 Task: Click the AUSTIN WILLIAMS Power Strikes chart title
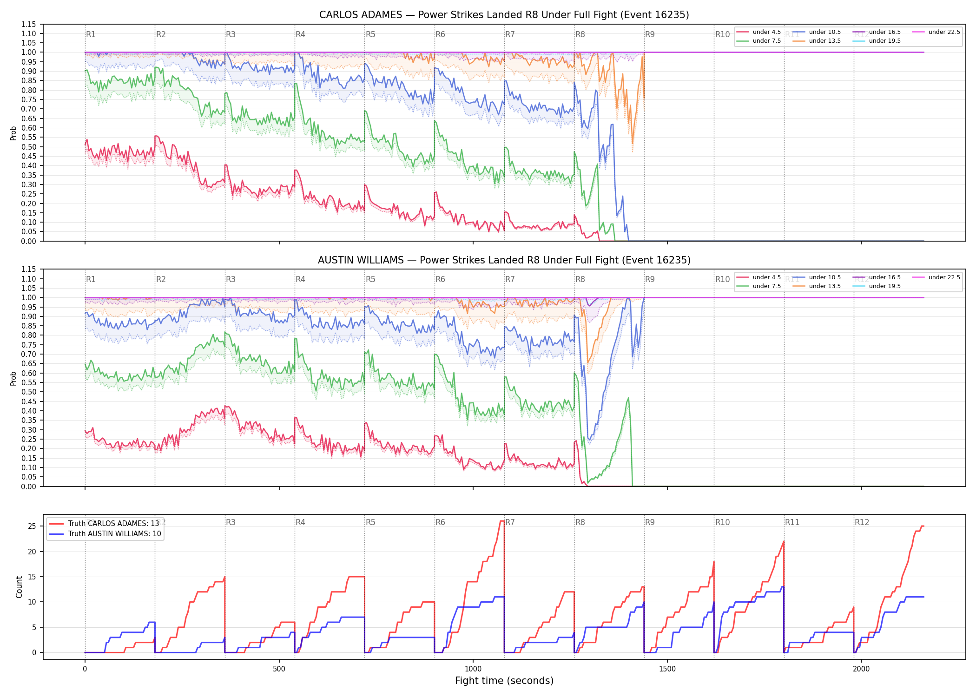pos(504,260)
